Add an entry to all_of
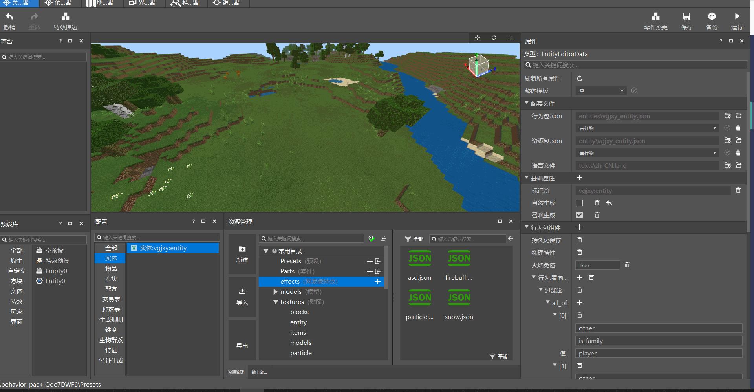Image resolution: width=754 pixels, height=392 pixels. [x=579, y=303]
